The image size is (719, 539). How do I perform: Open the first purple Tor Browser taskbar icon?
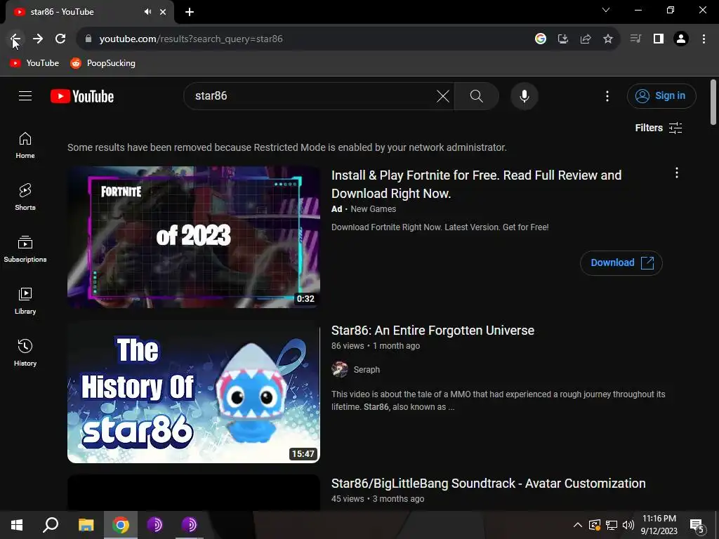[x=154, y=525]
